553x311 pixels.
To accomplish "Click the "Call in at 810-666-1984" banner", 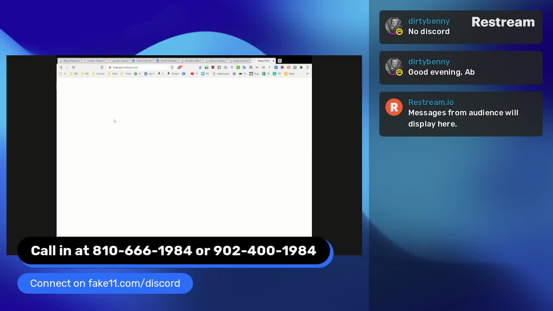I will (174, 251).
